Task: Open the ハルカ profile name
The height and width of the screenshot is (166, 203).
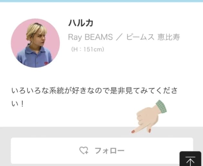Action: (x=81, y=23)
